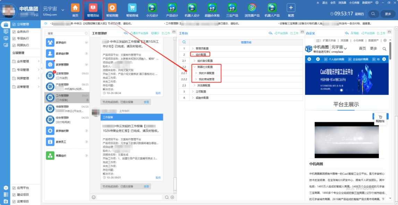Launch the 超融合体验 app icon
398x205 pixels.
pyautogui.click(x=212, y=8)
